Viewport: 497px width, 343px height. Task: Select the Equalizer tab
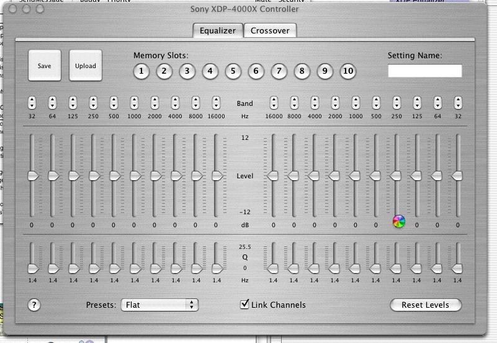click(x=218, y=31)
